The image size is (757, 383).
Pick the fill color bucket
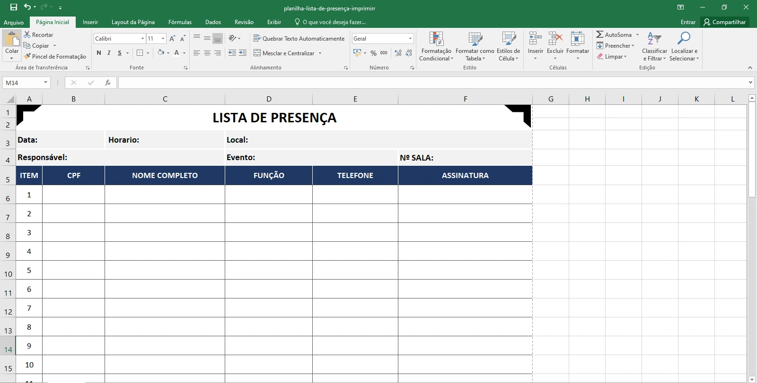[161, 53]
